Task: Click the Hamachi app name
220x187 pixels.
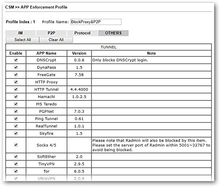Action: pos(46,97)
